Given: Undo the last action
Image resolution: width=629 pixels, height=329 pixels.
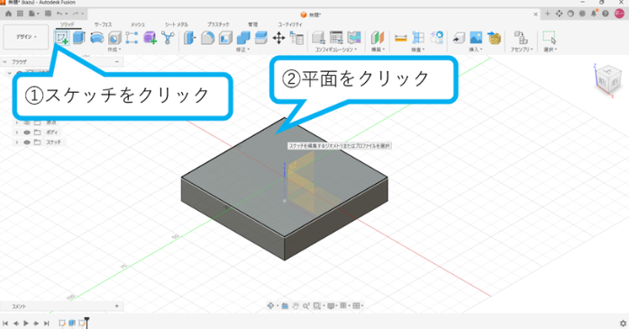Looking at the screenshot, I should tap(59, 14).
